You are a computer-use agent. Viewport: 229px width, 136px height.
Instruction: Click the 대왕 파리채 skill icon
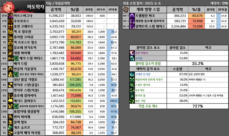[11, 53]
